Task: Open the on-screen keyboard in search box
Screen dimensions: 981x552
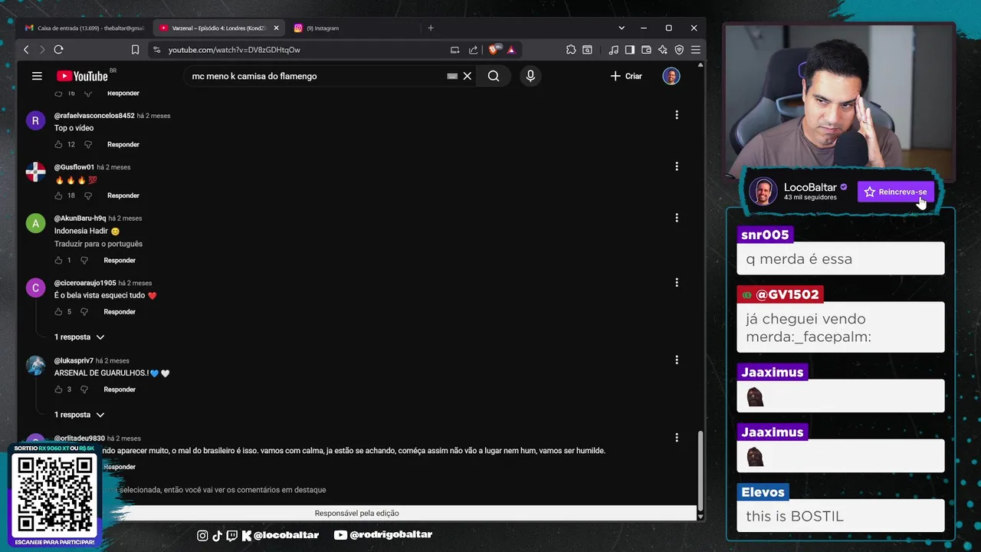Action: point(452,76)
